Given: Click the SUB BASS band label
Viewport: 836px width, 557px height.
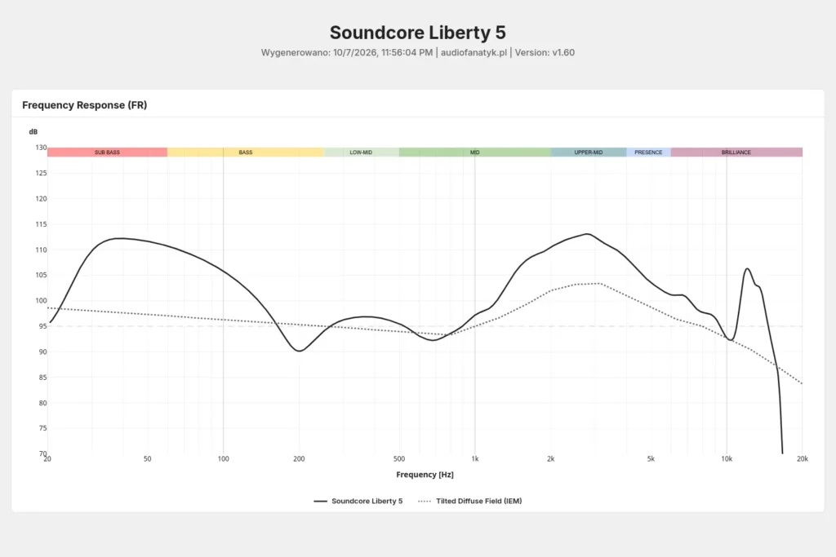Looking at the screenshot, I should click(107, 153).
